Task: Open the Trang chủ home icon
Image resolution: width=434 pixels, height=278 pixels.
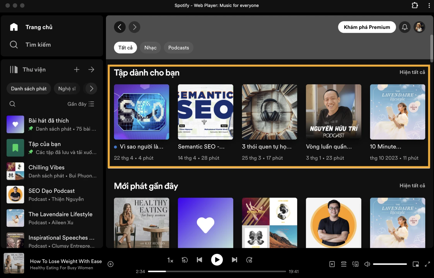Action: [x=14, y=27]
